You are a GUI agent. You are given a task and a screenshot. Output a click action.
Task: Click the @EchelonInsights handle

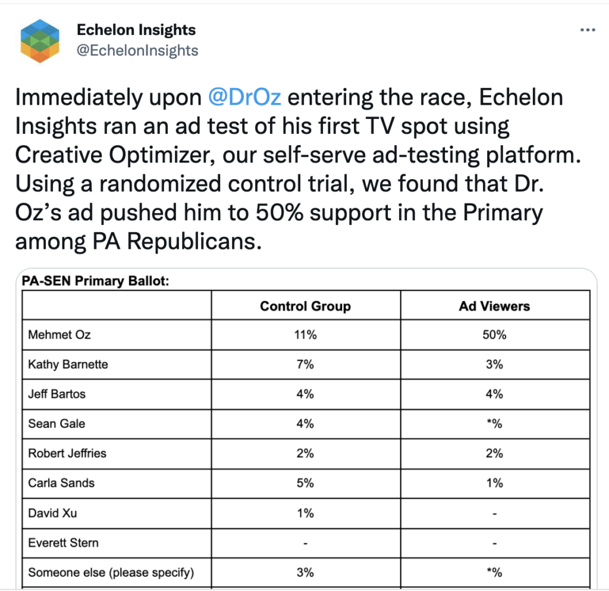(137, 50)
